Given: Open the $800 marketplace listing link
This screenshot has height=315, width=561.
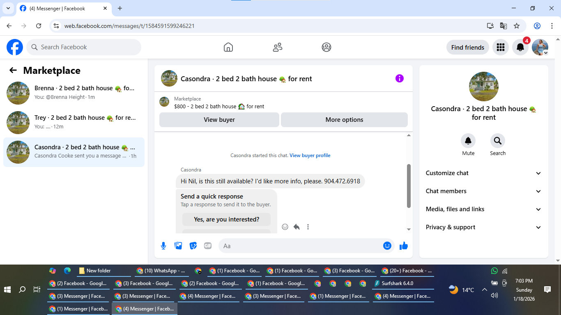Looking at the screenshot, I should pos(219,106).
